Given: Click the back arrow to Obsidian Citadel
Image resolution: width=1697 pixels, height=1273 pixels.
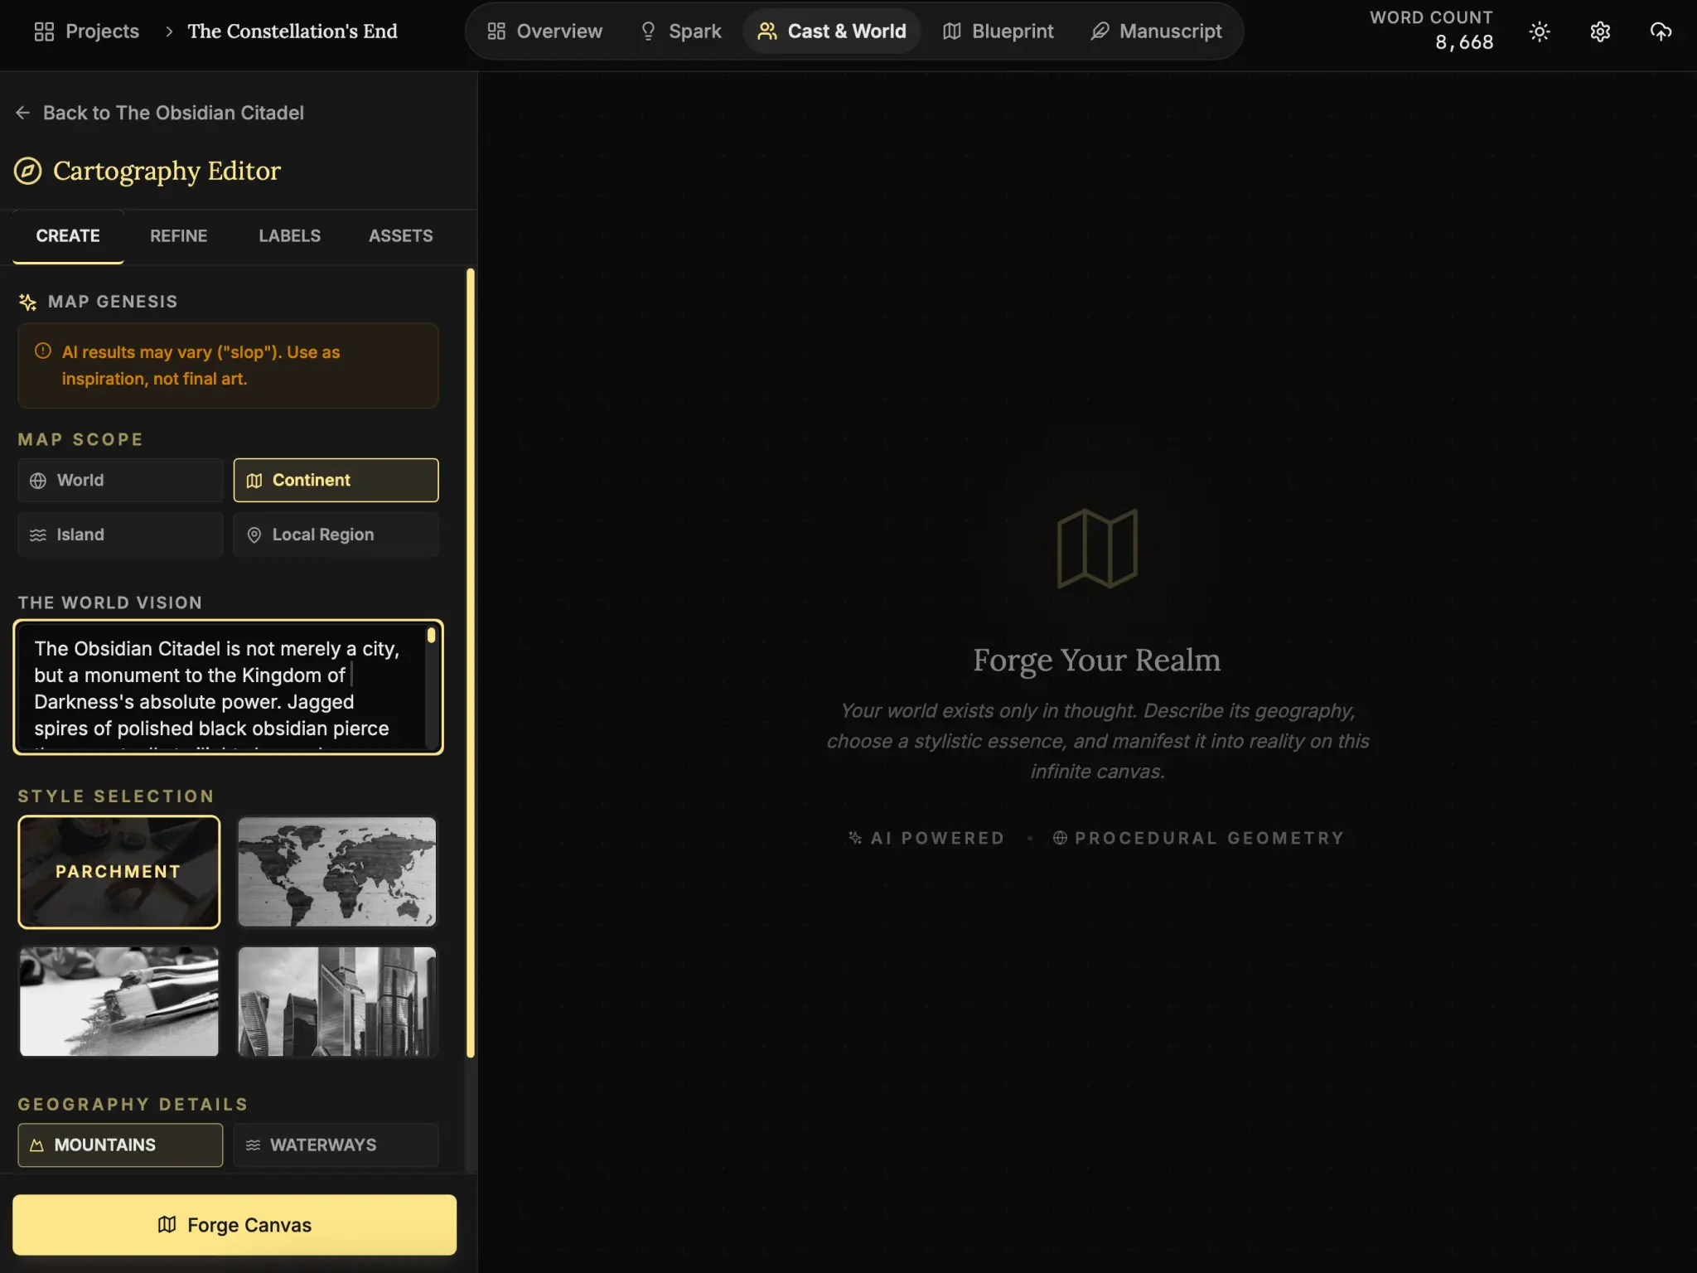Looking at the screenshot, I should (23, 113).
